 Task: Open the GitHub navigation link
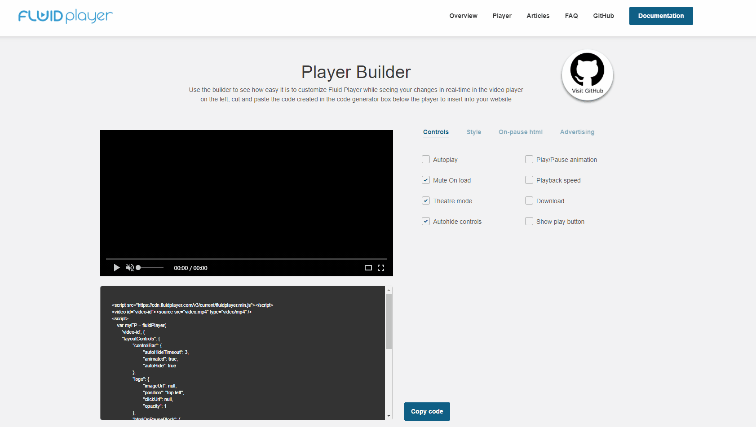point(603,16)
